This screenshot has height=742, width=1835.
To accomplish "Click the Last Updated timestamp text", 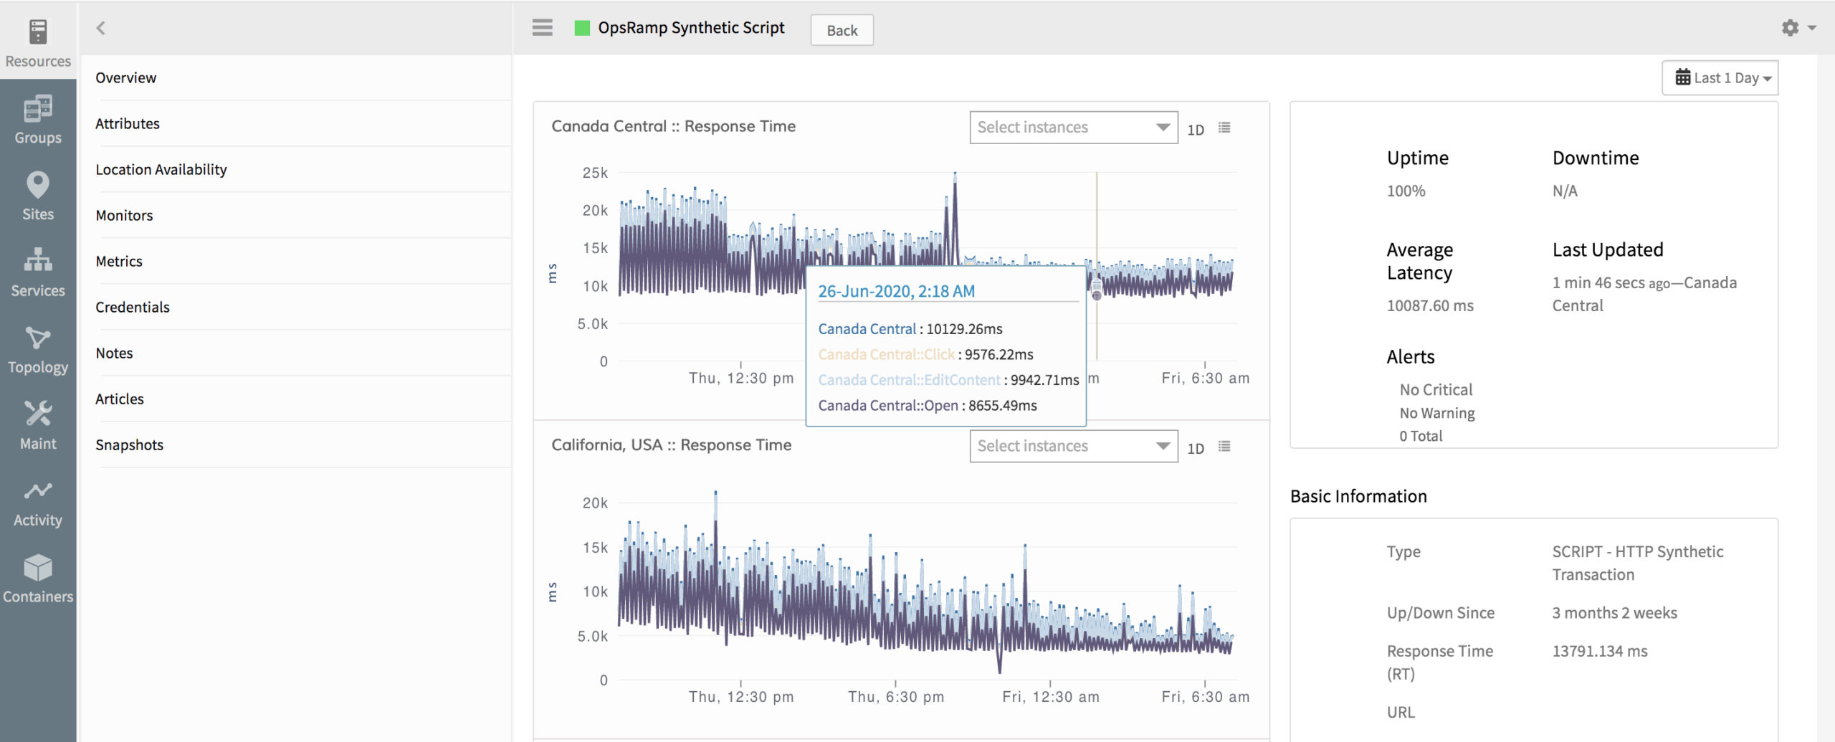I will tap(1644, 294).
